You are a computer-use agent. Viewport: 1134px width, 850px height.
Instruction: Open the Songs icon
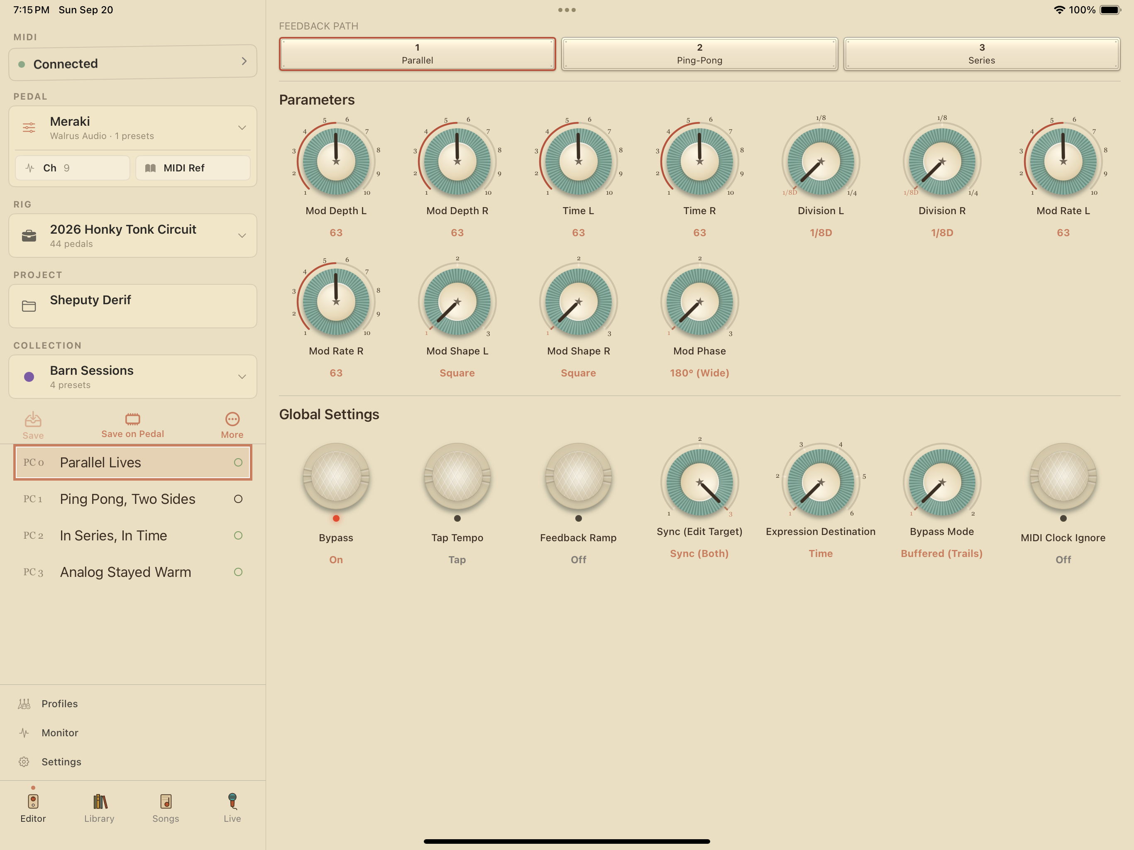click(x=166, y=801)
